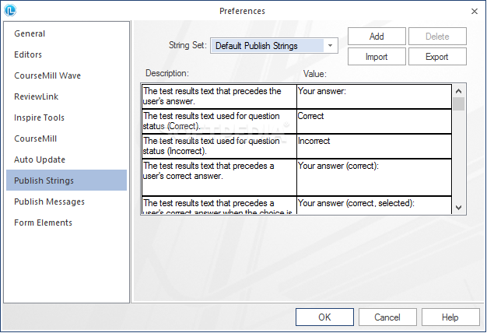Show the Form Elements settings

coord(43,223)
